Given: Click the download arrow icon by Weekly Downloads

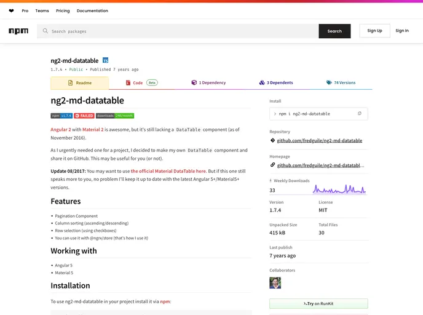Looking at the screenshot, I should 271,181.
